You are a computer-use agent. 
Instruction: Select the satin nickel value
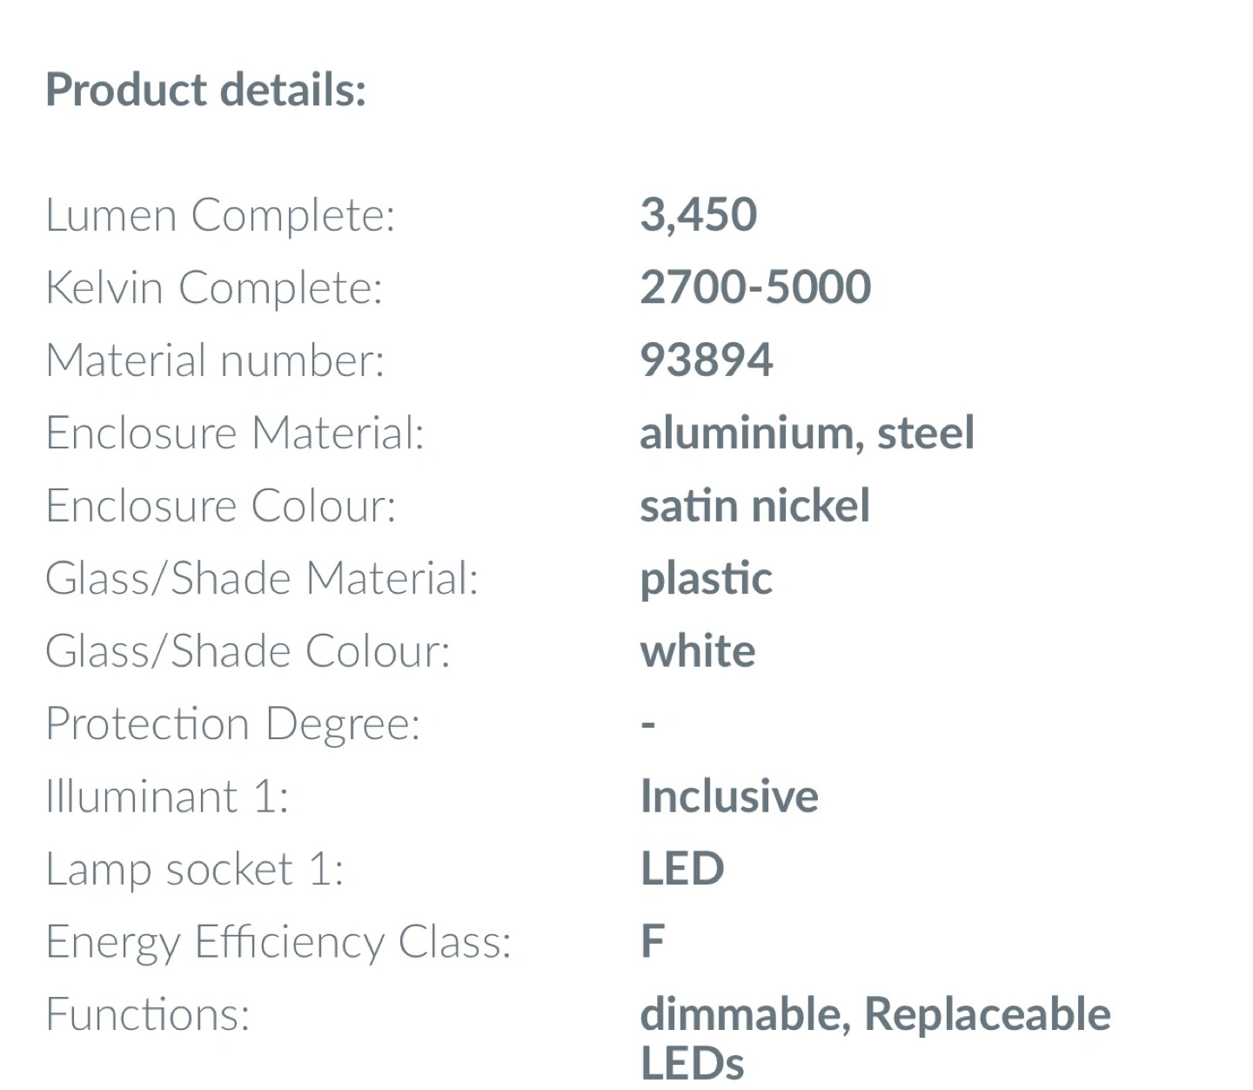[754, 506]
